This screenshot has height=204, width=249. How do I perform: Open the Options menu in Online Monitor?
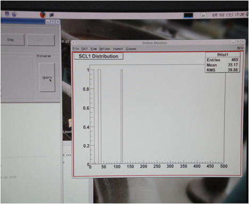click(105, 49)
